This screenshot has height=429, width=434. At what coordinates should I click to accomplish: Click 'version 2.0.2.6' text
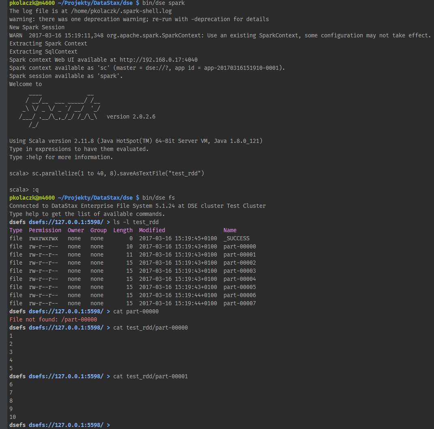(x=131, y=116)
